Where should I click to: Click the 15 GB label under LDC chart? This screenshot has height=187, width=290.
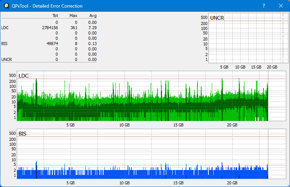pyautogui.click(x=178, y=125)
